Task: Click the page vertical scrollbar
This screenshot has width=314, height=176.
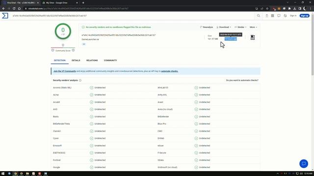Action: pos(313,45)
